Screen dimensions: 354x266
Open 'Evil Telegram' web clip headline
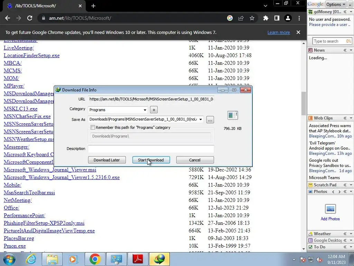[330, 146]
